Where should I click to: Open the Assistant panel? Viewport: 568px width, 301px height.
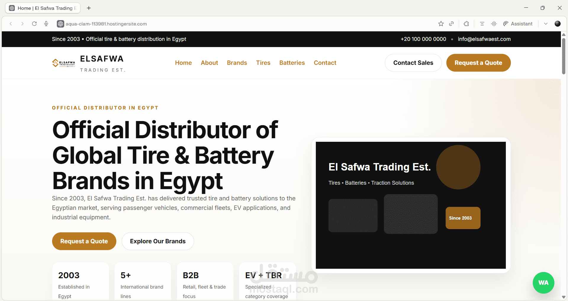pos(518,24)
